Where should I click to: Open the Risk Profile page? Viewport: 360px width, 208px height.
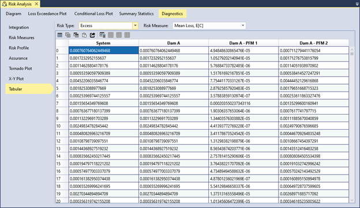(19, 48)
